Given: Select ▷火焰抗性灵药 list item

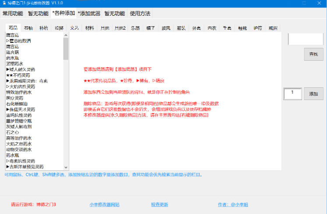Looking at the screenshot, I should [35, 87].
